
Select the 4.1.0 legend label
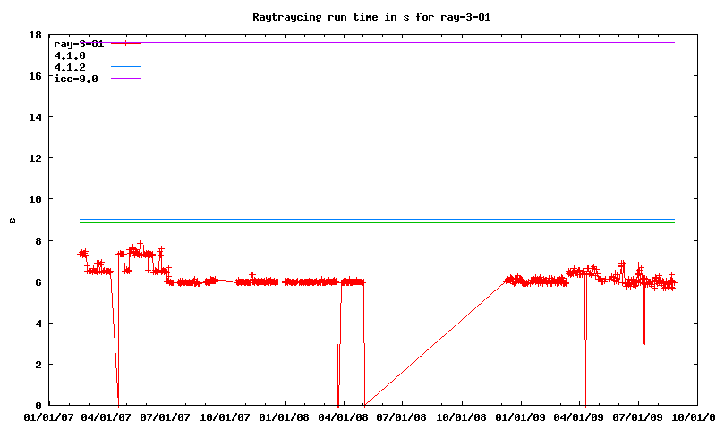click(x=70, y=55)
